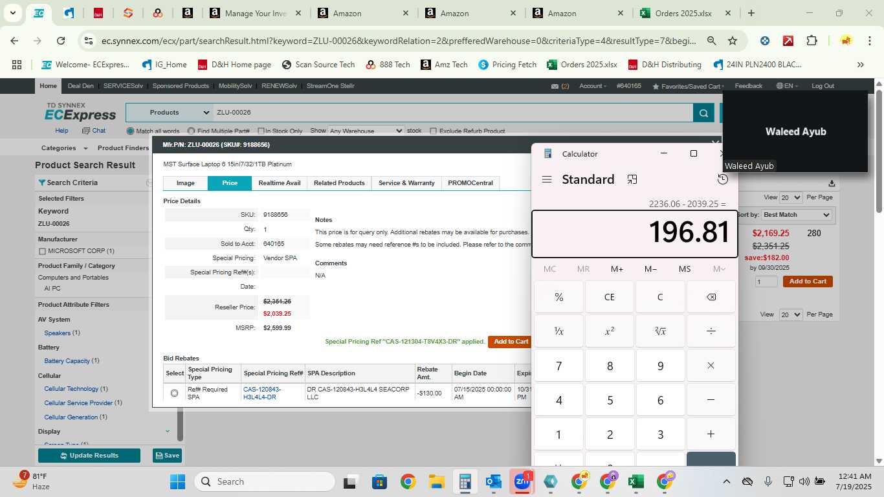Viewport: 884px width, 497px height.
Task: Click the page vertical scrollbar
Action: coord(879,152)
